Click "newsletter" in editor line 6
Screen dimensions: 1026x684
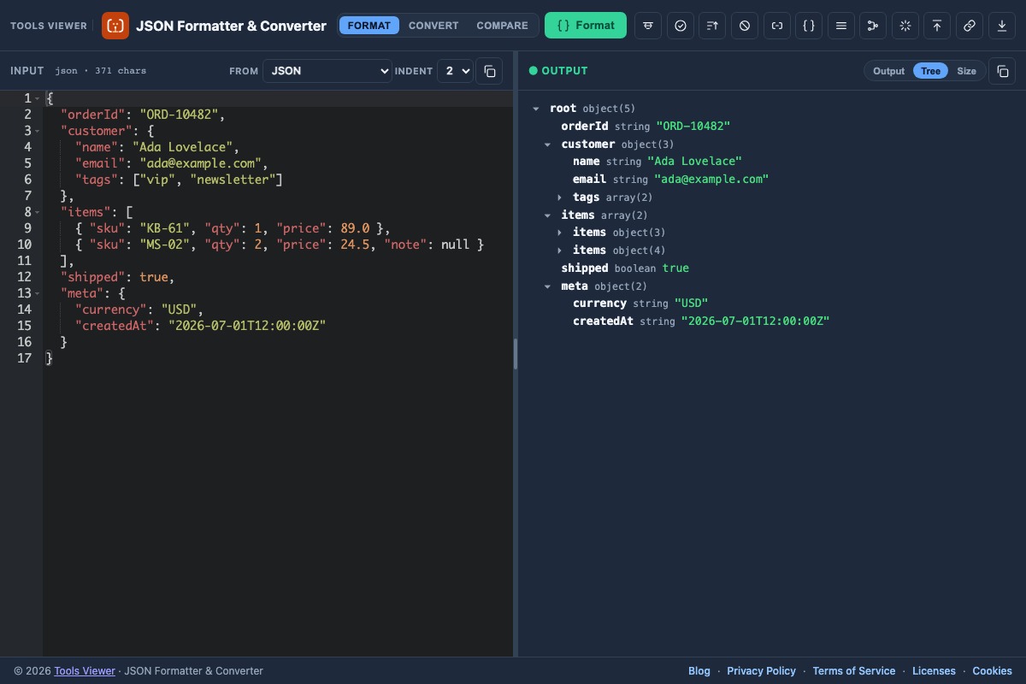pos(233,180)
